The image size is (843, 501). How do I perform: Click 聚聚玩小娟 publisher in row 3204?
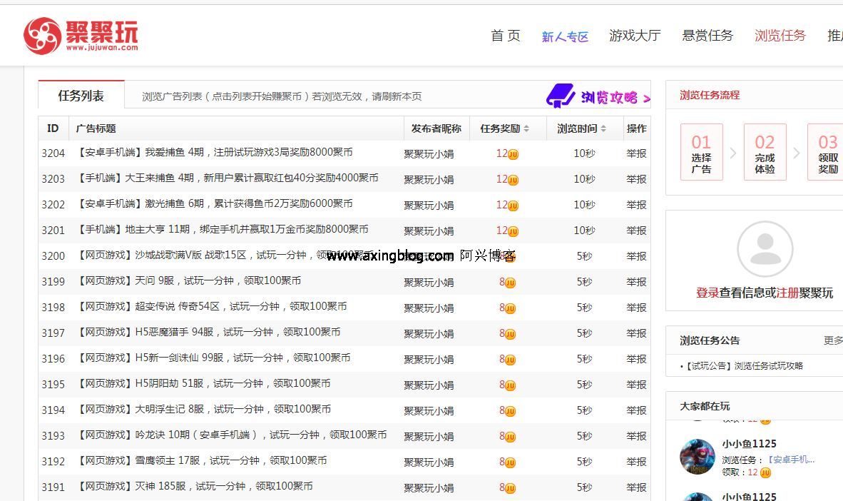click(x=429, y=154)
